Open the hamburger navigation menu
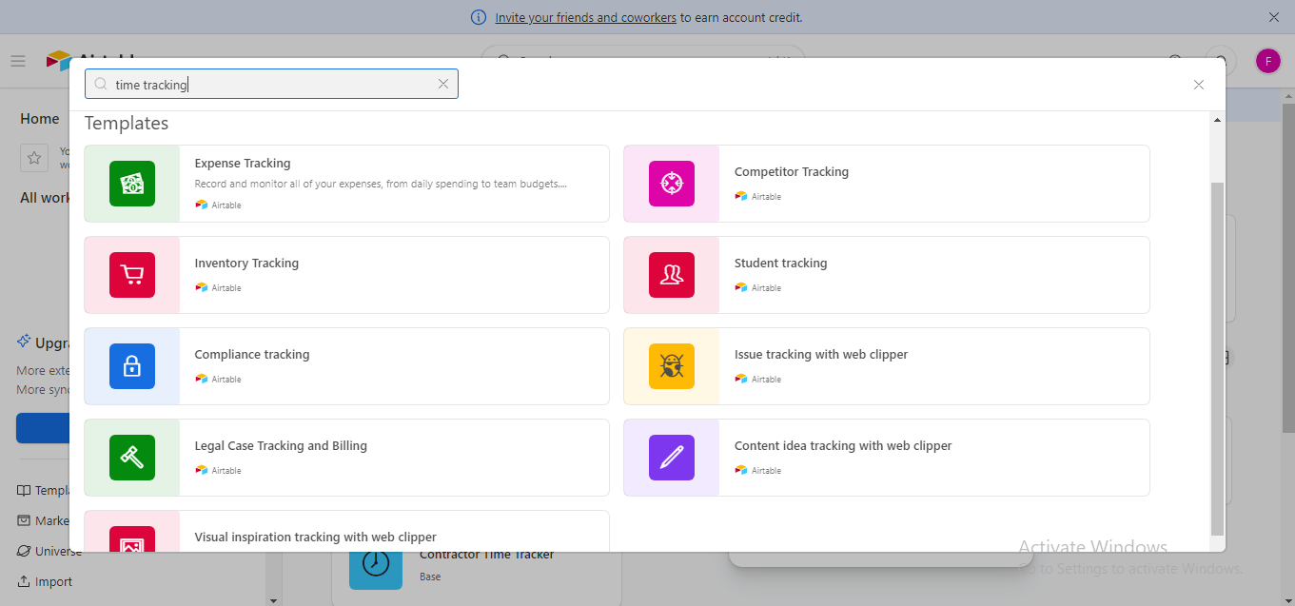 pyautogui.click(x=17, y=60)
